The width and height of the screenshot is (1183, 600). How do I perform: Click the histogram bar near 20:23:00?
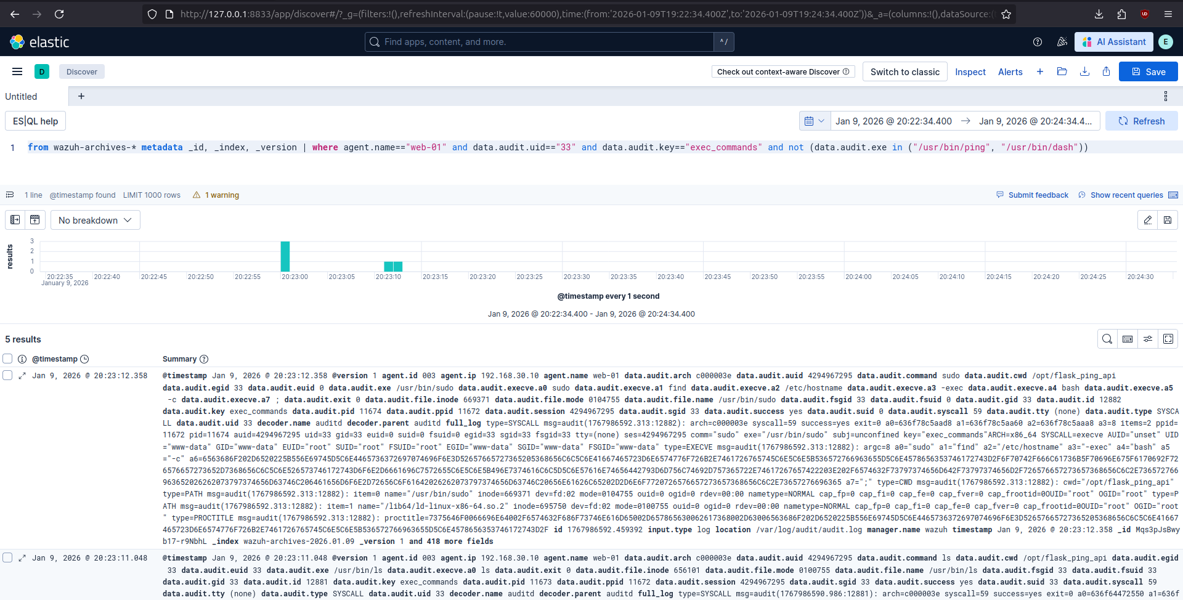(x=284, y=257)
